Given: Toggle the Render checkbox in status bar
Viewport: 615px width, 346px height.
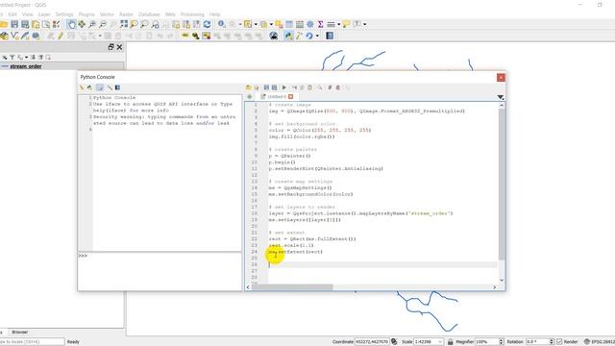Looking at the screenshot, I should tap(559, 342).
